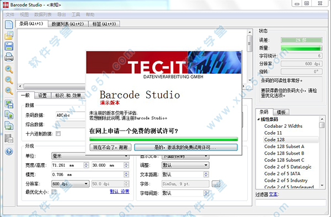The width and height of the screenshot is (331, 217).
Task: Click the Zoom out magnifier icon
Action: [x=9, y=80]
